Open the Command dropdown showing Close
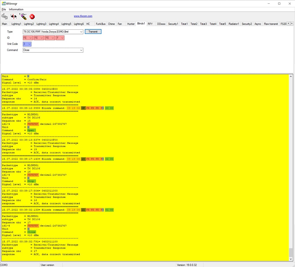 tap(82, 50)
